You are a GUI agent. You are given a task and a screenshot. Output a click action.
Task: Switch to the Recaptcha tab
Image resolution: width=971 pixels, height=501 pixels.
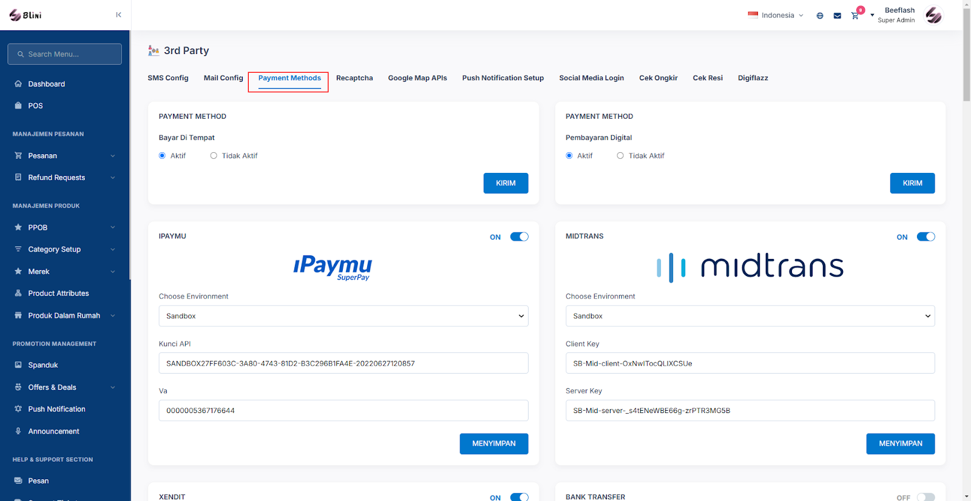[354, 78]
